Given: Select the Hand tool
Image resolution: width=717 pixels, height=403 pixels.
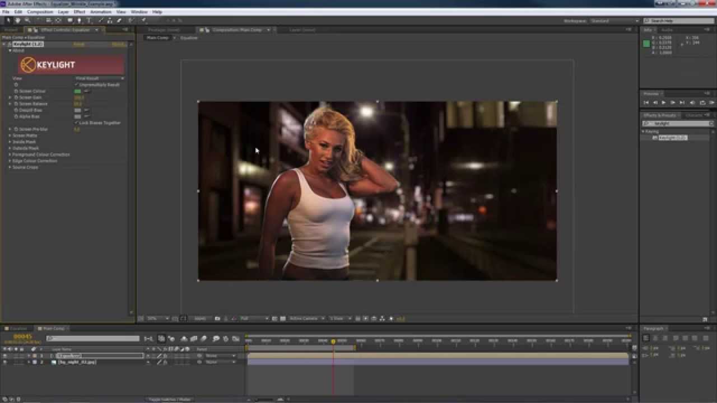Looking at the screenshot, I should click(x=17, y=20).
